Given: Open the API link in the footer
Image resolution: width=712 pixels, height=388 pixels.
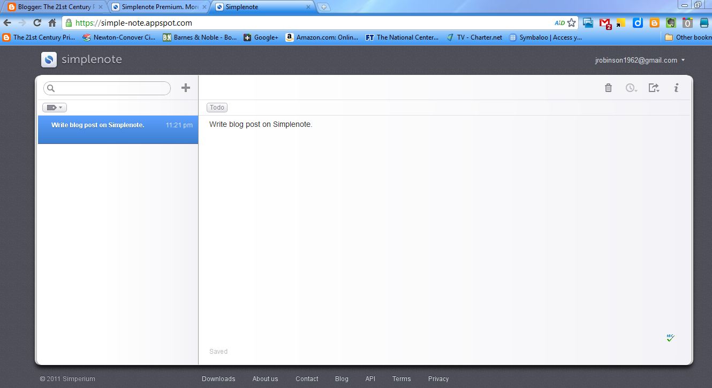Looking at the screenshot, I should tap(370, 378).
